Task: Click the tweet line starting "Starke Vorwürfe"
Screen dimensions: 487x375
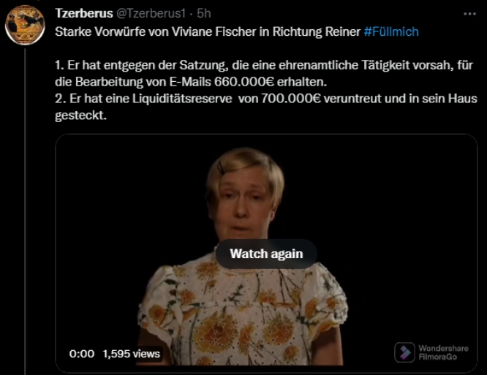Action: point(237,31)
